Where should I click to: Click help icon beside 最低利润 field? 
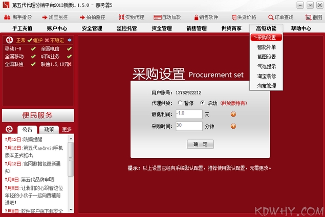click(233, 114)
